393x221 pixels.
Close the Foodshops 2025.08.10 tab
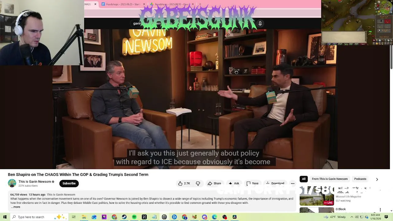[x=193, y=4]
